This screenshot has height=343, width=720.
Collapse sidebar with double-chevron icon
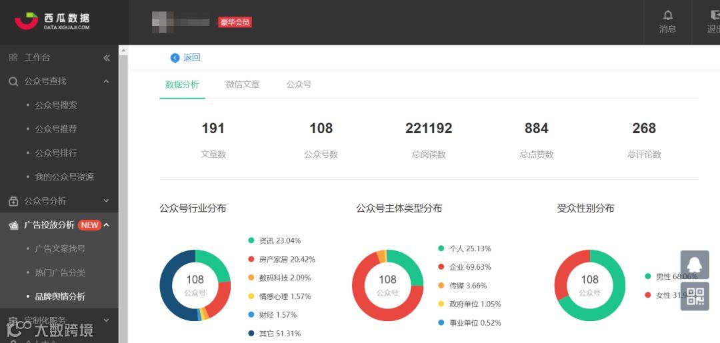(x=107, y=58)
